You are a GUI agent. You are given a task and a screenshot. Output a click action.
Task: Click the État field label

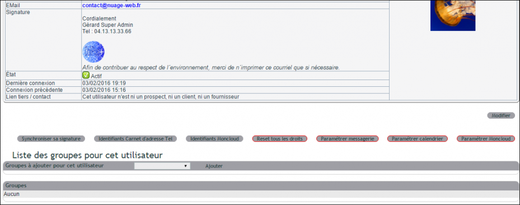11,74
